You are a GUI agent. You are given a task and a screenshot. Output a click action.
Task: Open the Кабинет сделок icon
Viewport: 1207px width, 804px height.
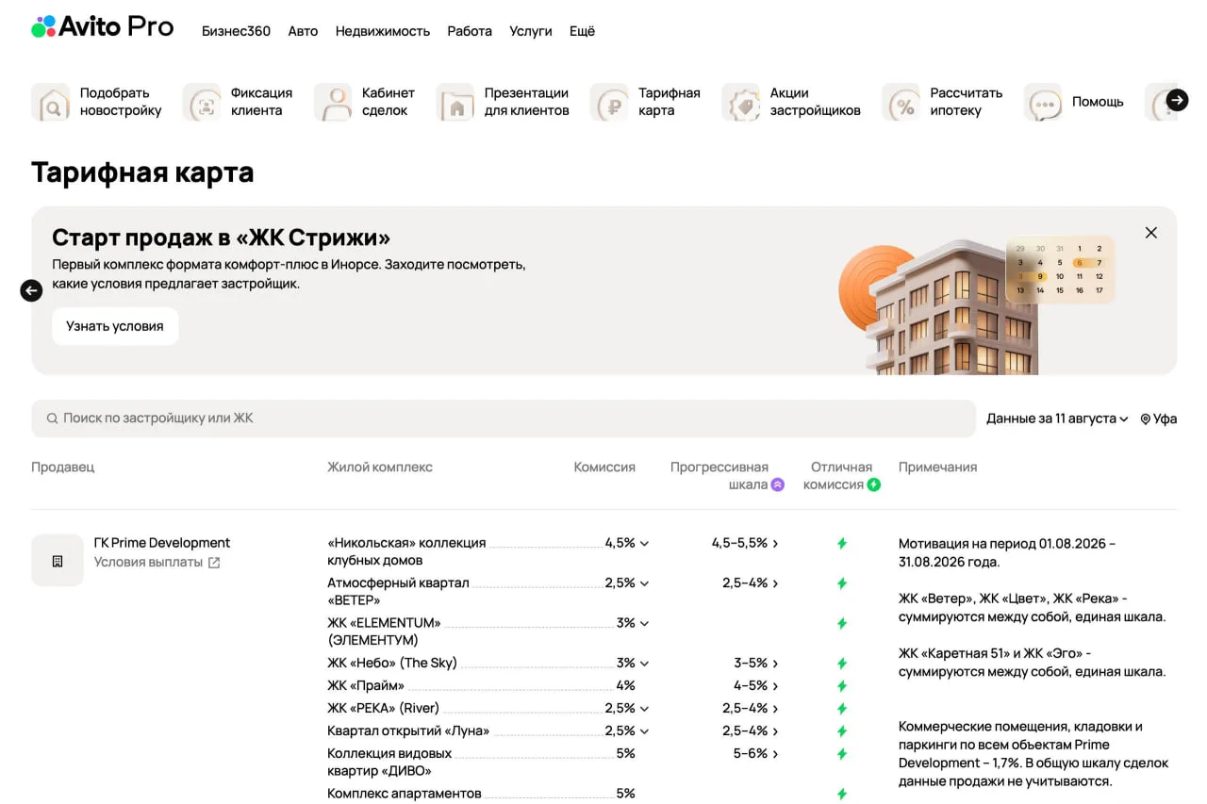(x=333, y=102)
